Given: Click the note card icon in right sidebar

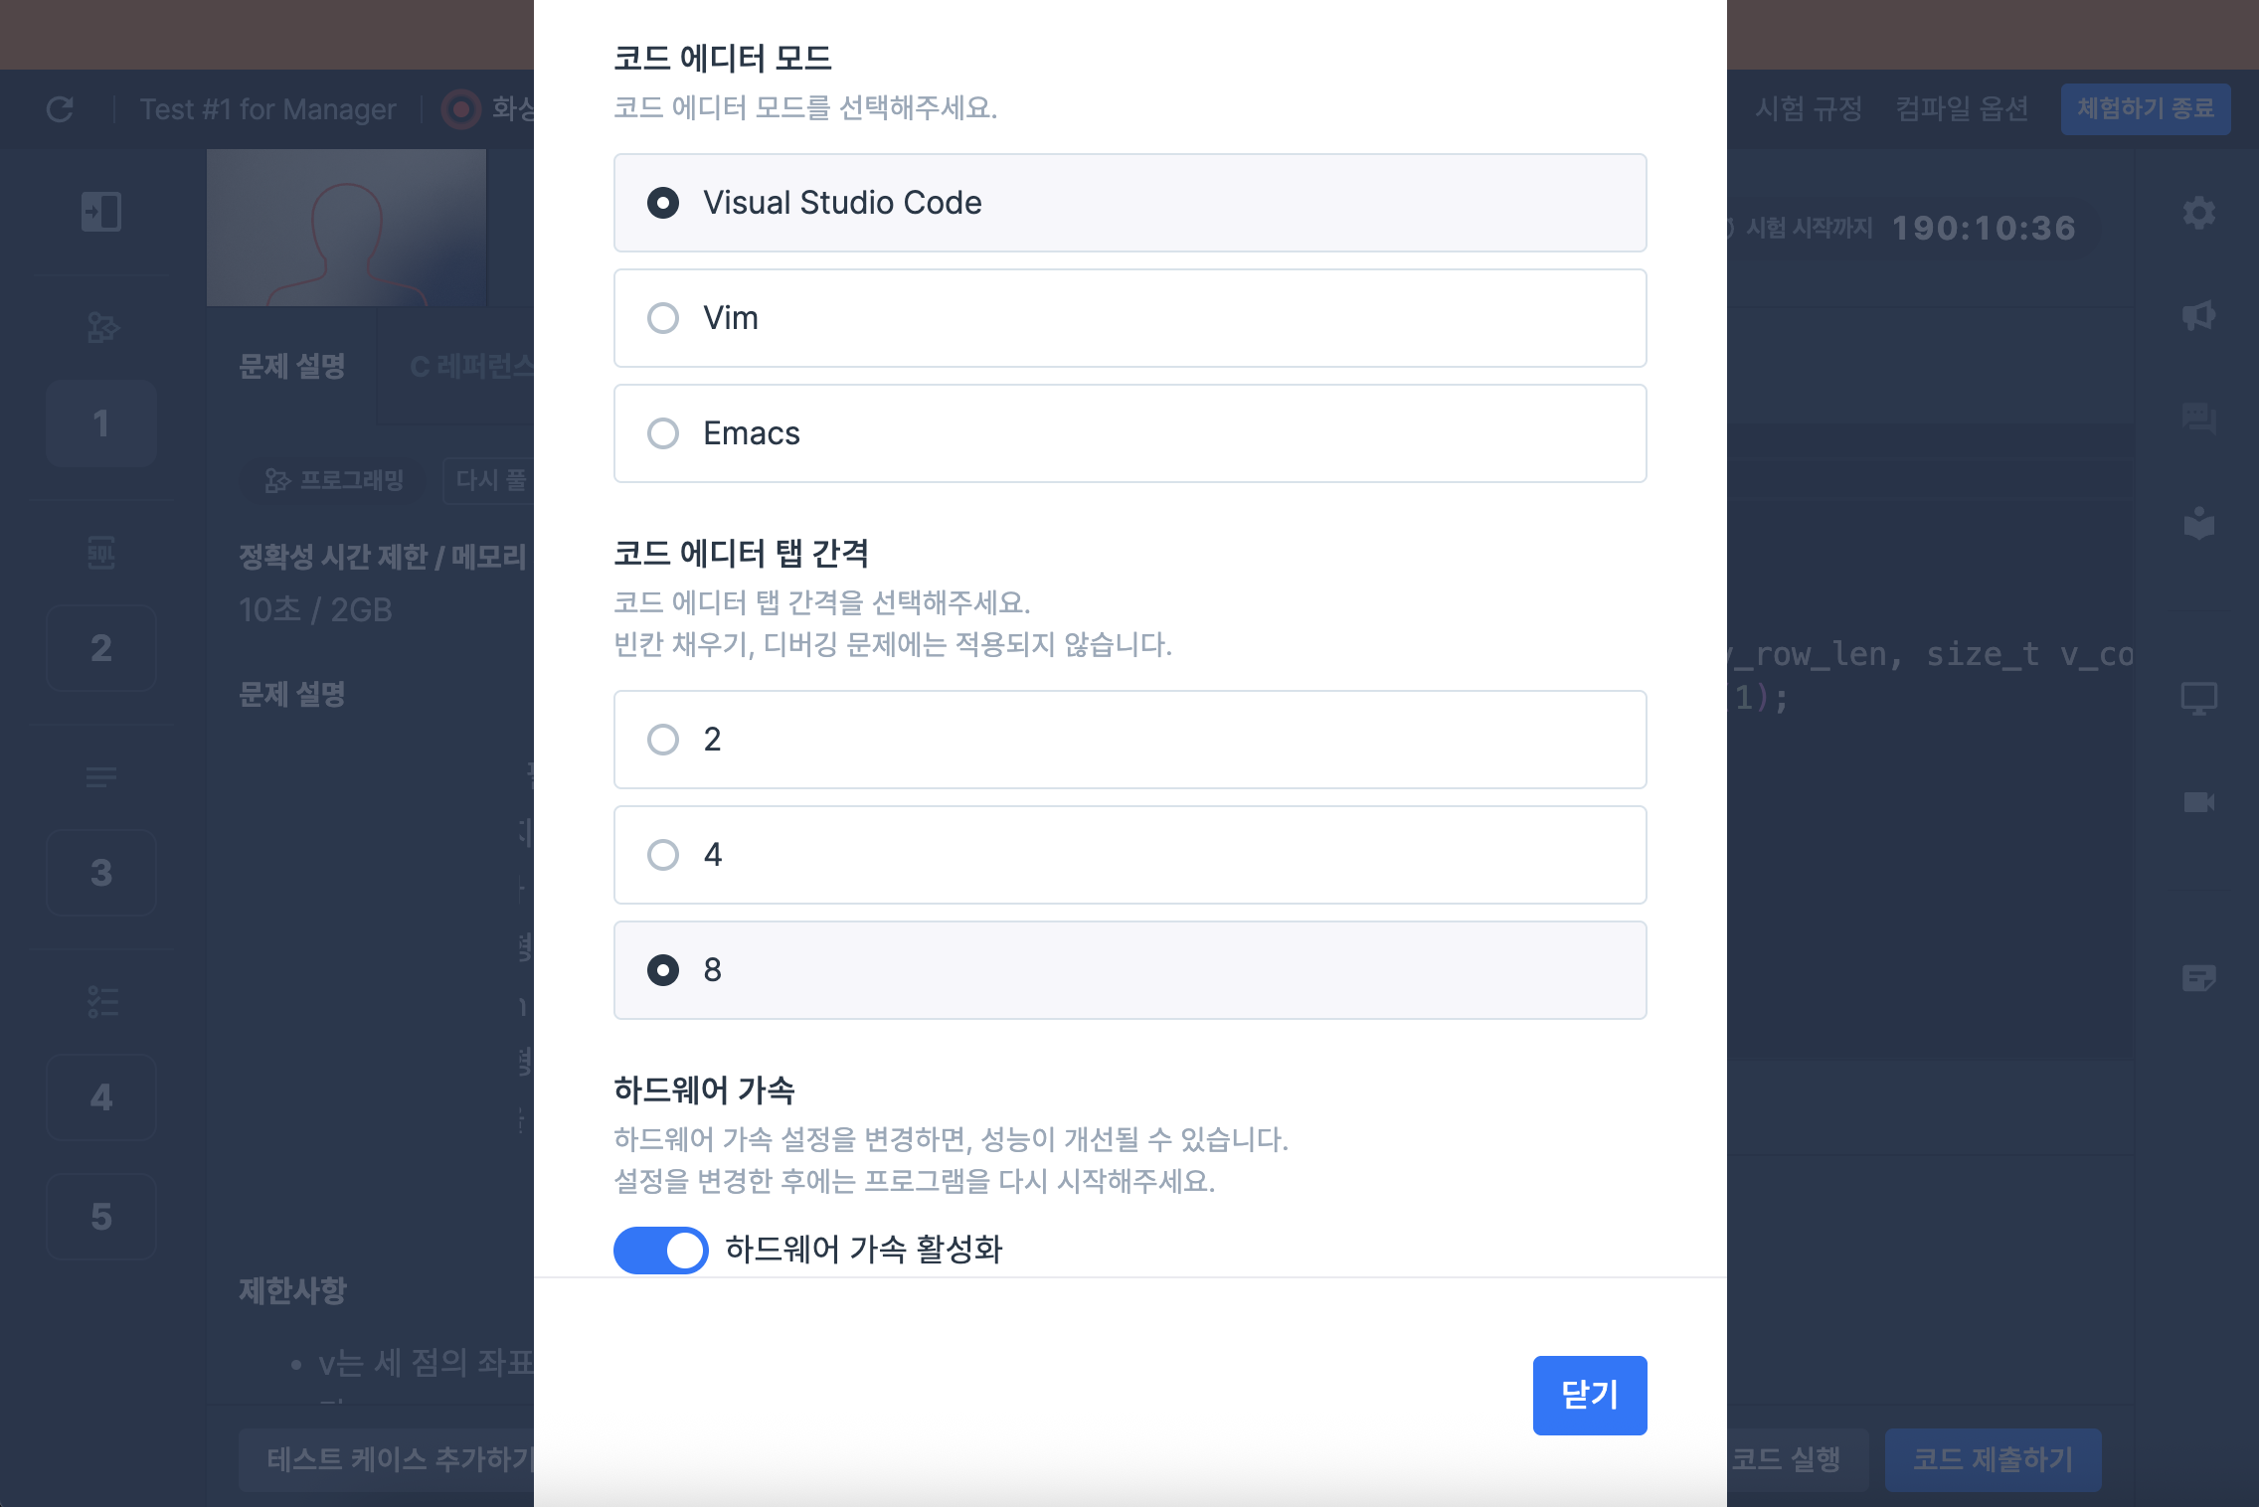Looking at the screenshot, I should point(2198,978).
